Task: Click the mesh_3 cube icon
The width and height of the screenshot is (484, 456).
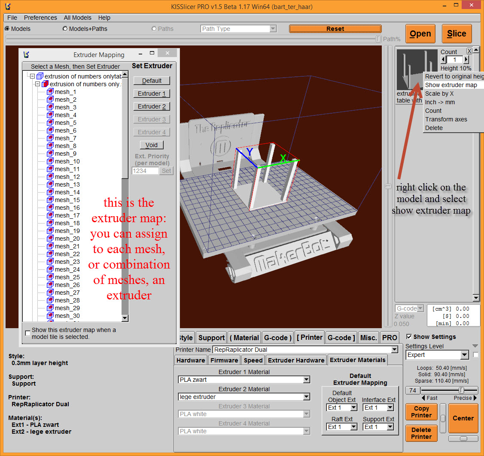Action: (50, 107)
